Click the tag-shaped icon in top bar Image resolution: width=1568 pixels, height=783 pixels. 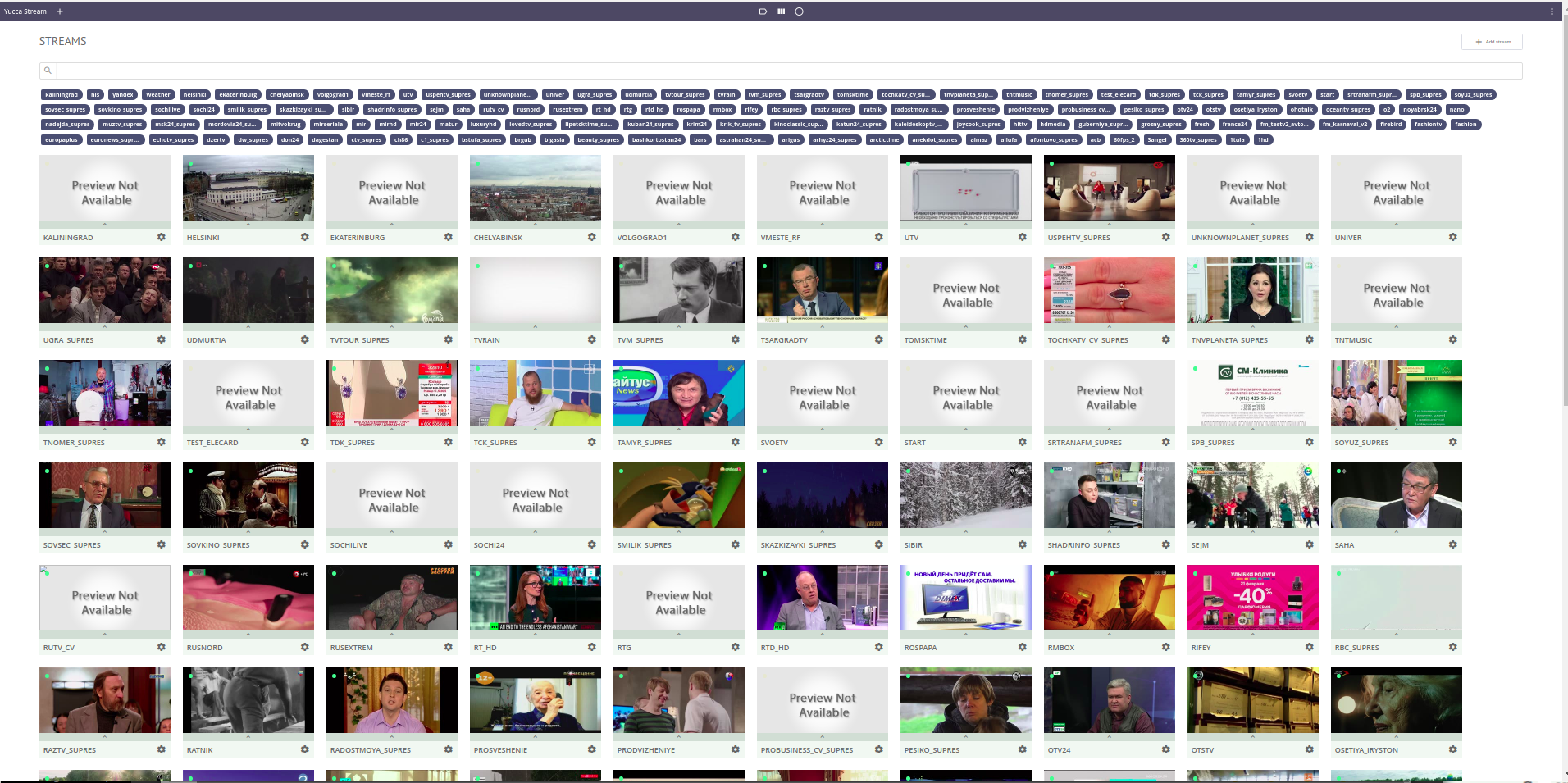pos(763,11)
